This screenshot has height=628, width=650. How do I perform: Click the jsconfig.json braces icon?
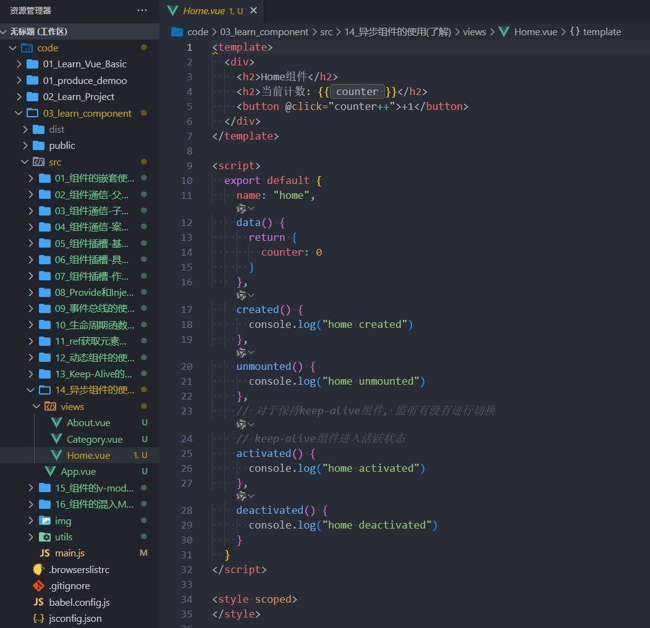coord(38,619)
